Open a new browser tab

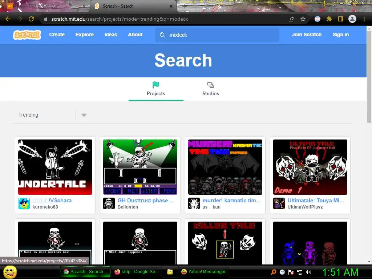[185, 7]
